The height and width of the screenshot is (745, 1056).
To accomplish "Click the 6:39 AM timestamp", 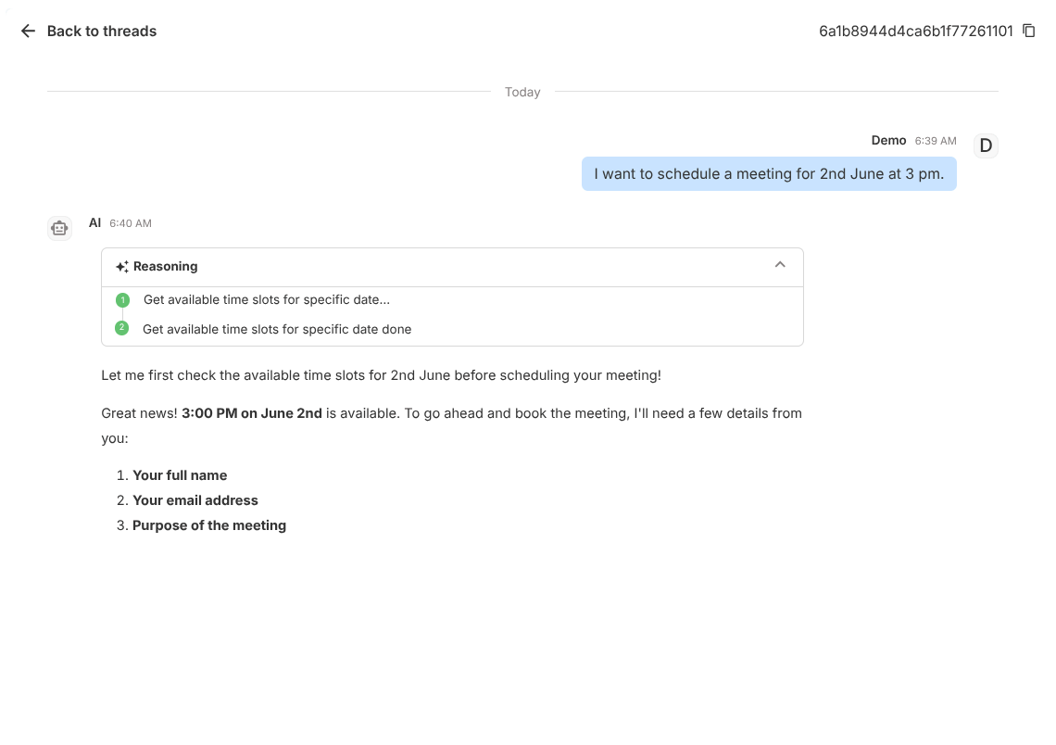I will pos(935,141).
